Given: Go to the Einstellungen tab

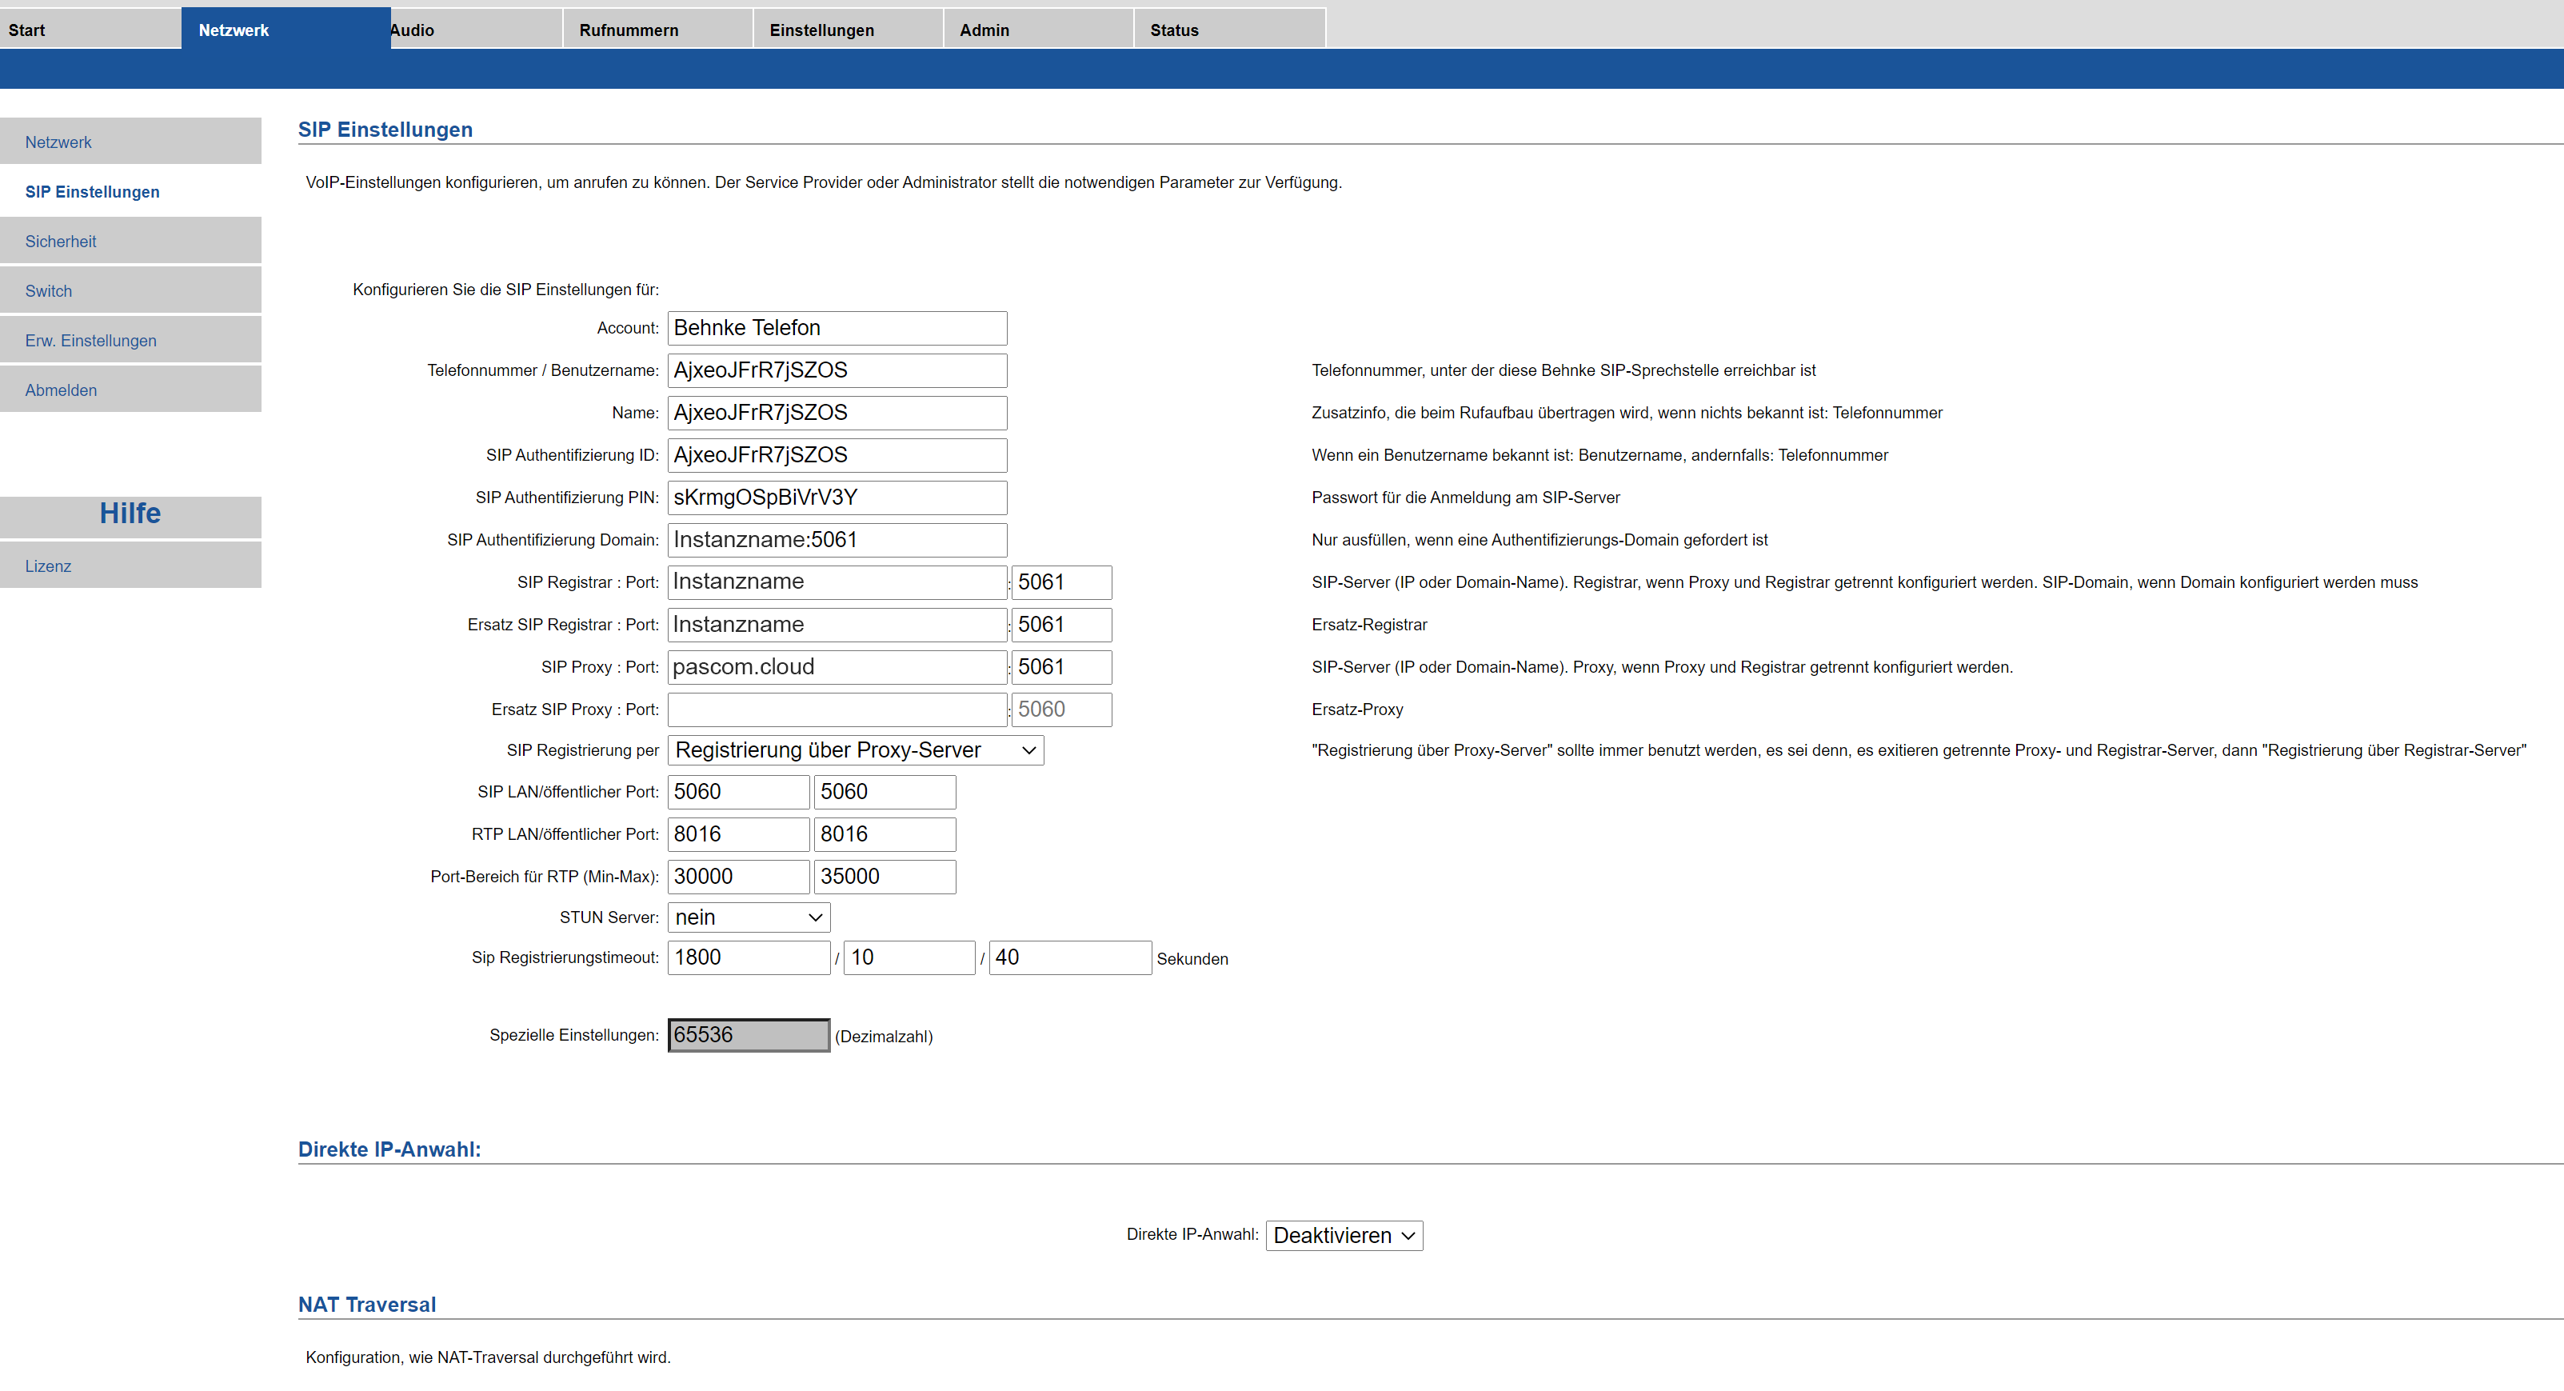Looking at the screenshot, I should 848,29.
